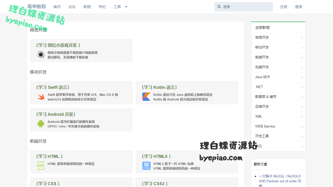Focus the 搜索 input field

tap(244, 7)
